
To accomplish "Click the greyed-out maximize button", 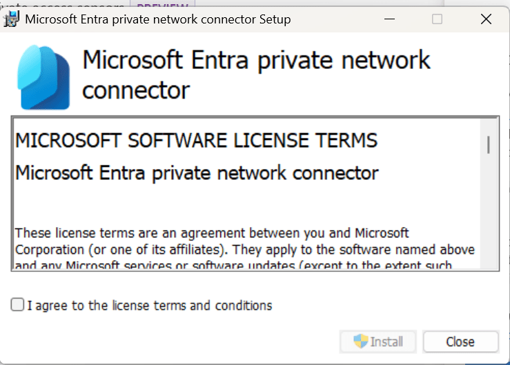I will coord(437,19).
